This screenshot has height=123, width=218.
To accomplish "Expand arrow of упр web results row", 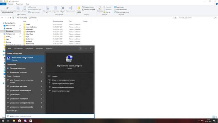I will (42, 81).
